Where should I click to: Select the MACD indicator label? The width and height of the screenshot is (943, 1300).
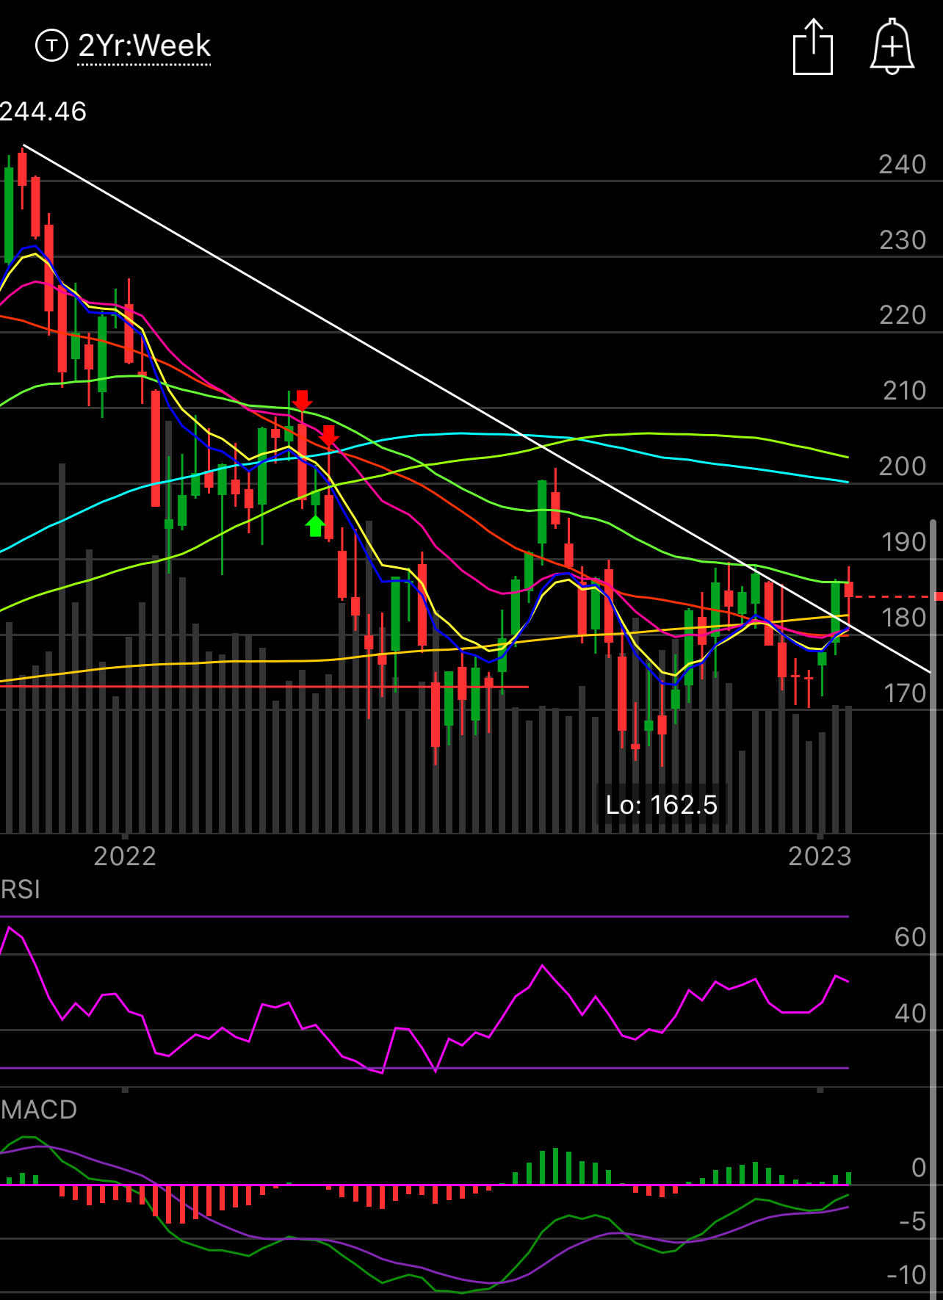click(x=39, y=1109)
